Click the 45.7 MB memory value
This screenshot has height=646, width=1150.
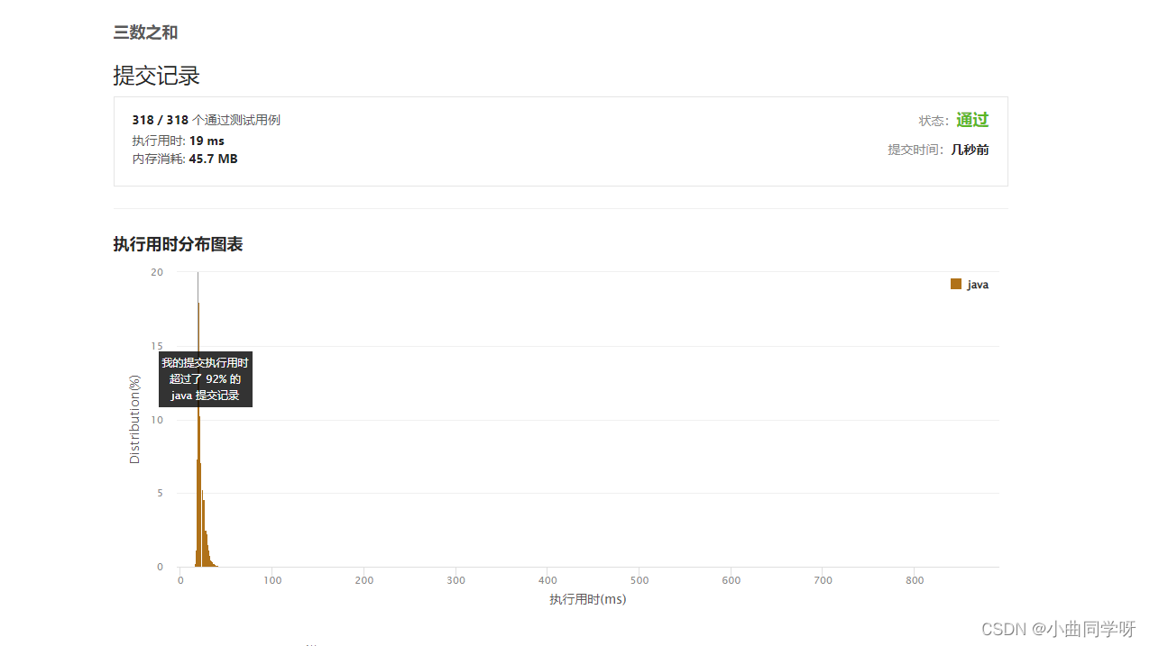point(213,159)
